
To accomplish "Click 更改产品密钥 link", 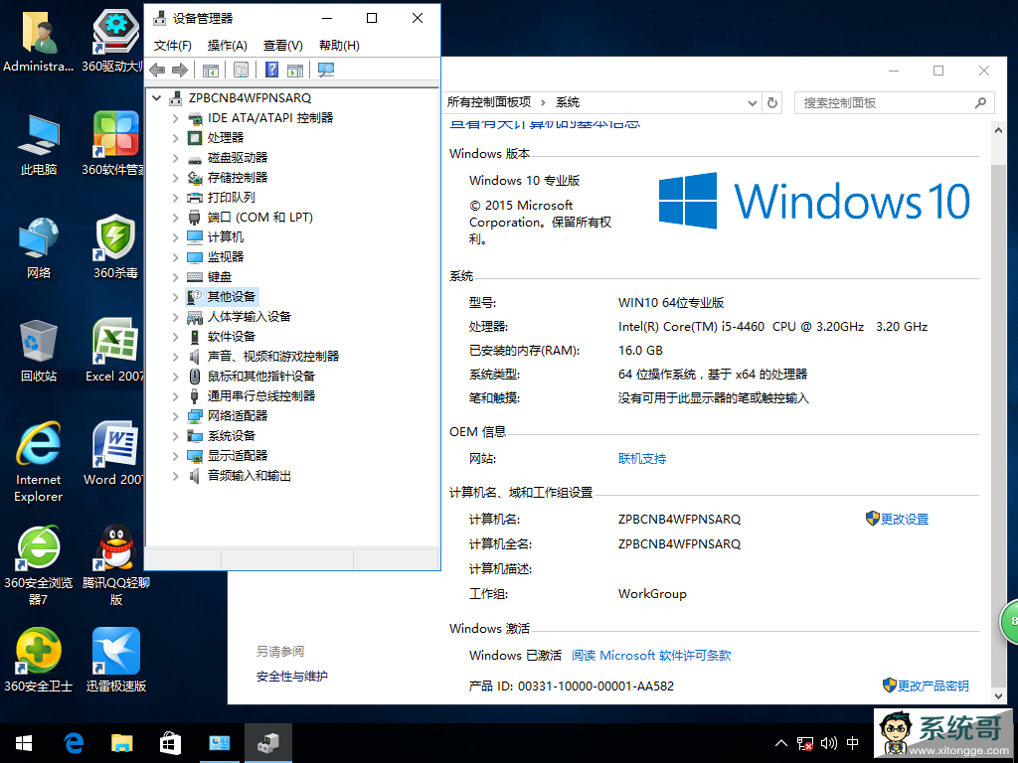I will click(933, 686).
